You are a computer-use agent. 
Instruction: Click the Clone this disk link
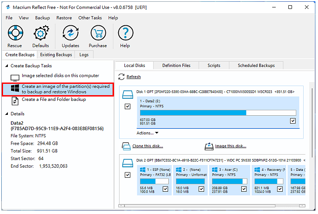[x=147, y=146]
